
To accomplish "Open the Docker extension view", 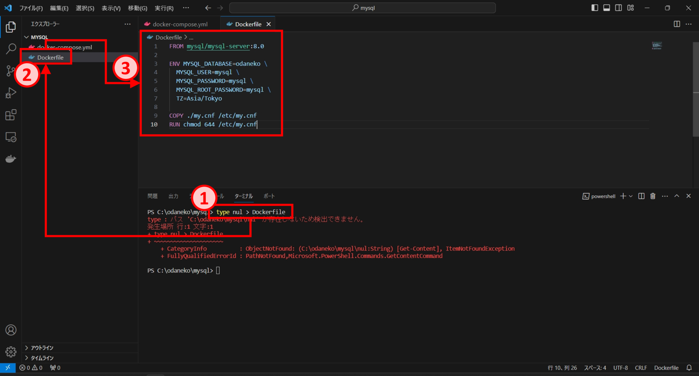I will [11, 159].
